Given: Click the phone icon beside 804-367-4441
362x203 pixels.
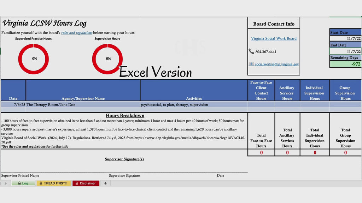Looking at the screenshot, I should click(x=251, y=51).
